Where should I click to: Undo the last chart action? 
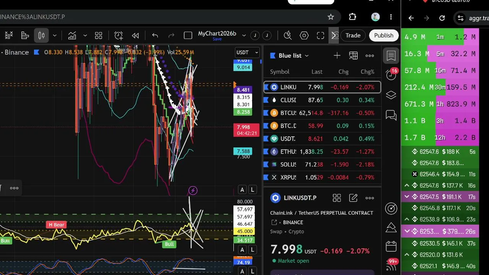[x=155, y=36]
